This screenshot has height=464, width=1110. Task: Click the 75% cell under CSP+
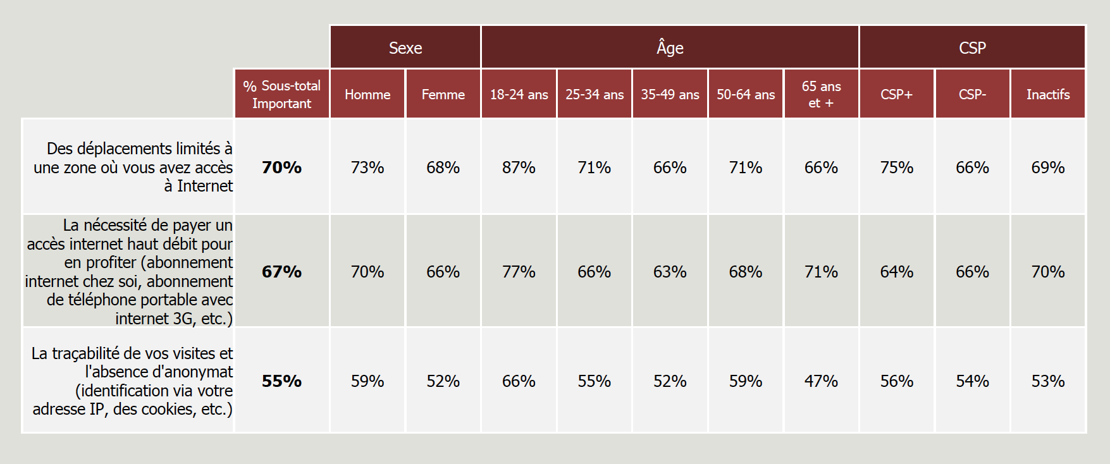click(896, 168)
